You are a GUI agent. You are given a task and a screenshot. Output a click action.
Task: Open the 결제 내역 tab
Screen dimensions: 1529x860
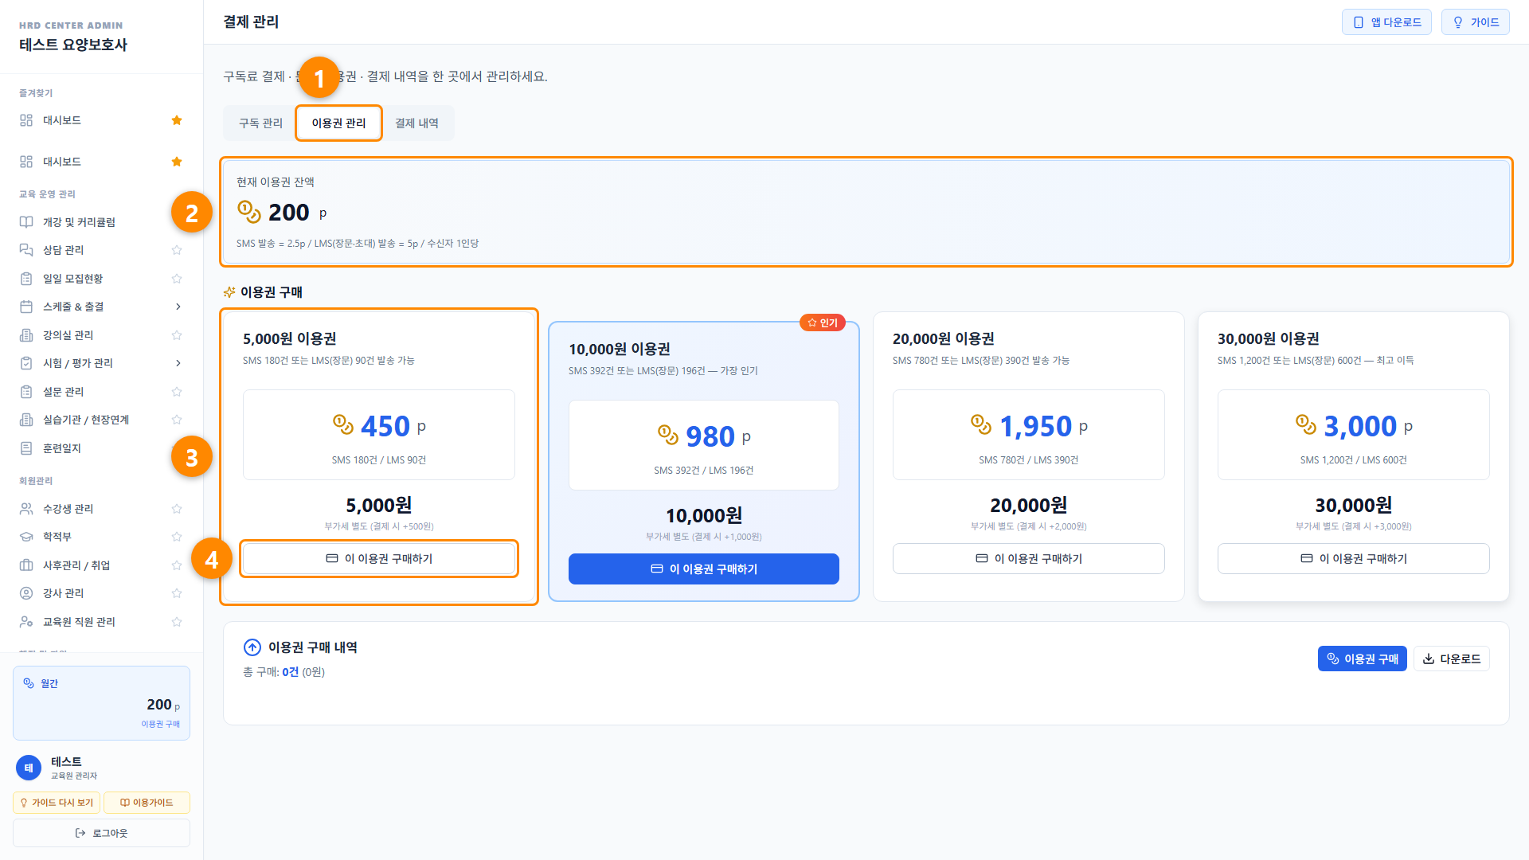tap(416, 123)
